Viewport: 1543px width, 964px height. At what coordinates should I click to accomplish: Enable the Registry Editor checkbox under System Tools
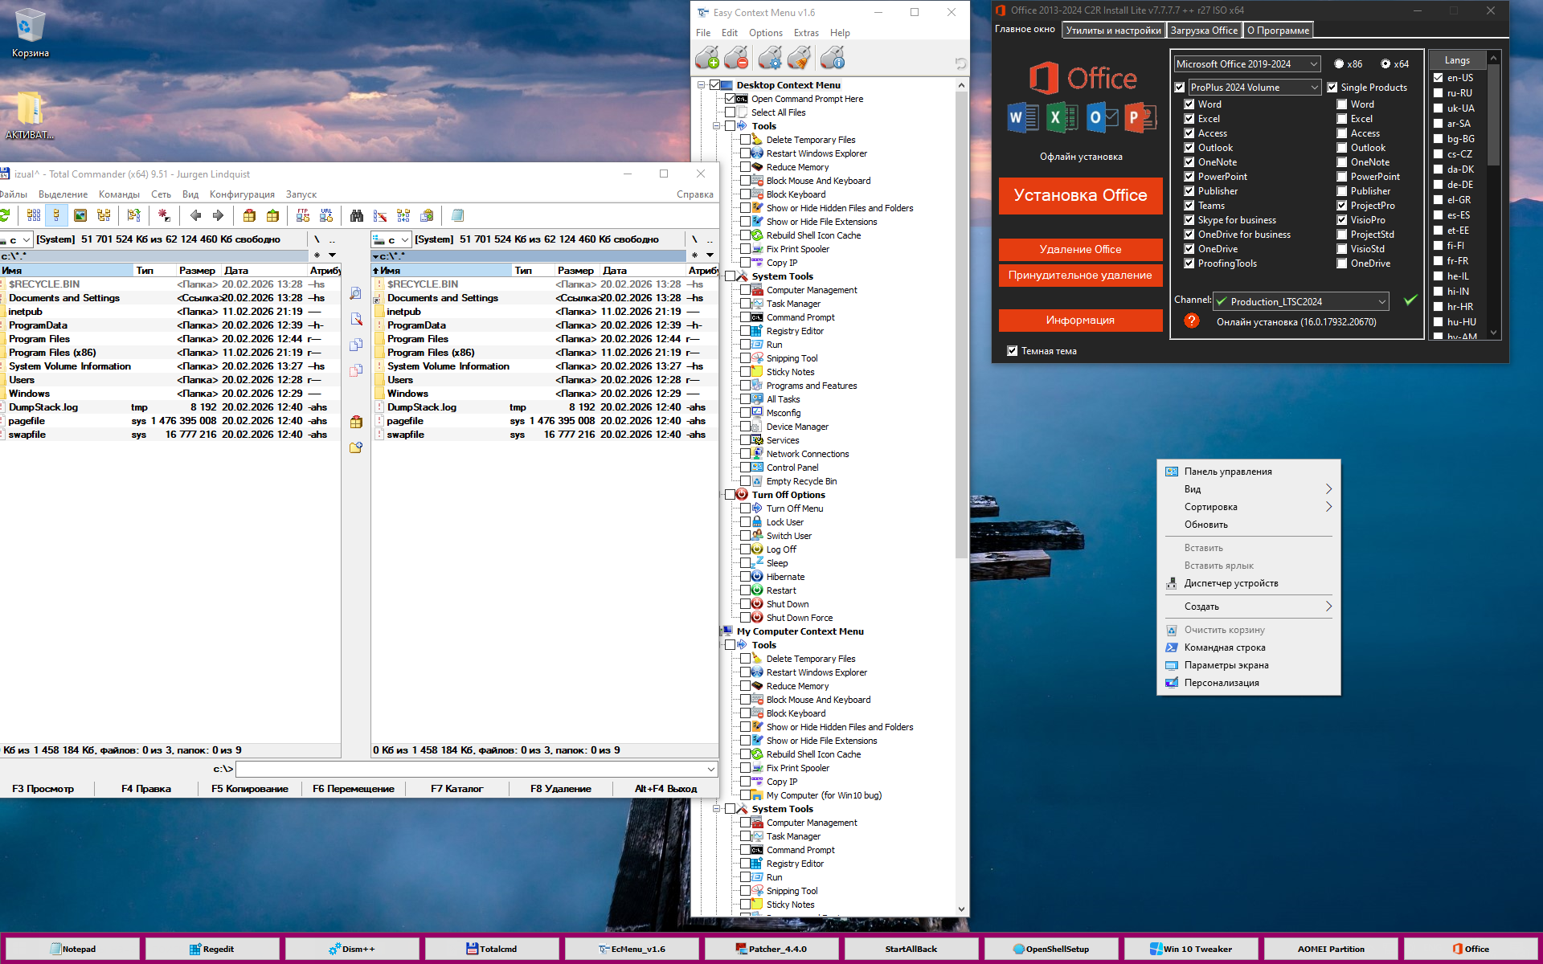[745, 331]
